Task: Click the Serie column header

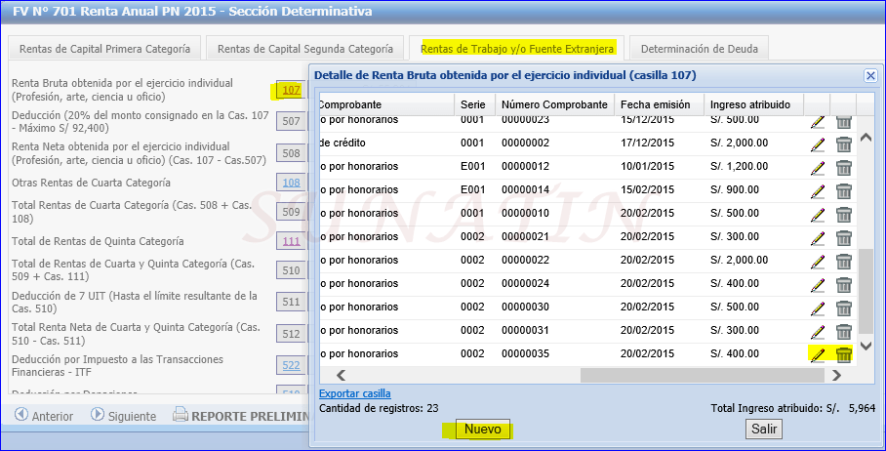Action: 474,104
